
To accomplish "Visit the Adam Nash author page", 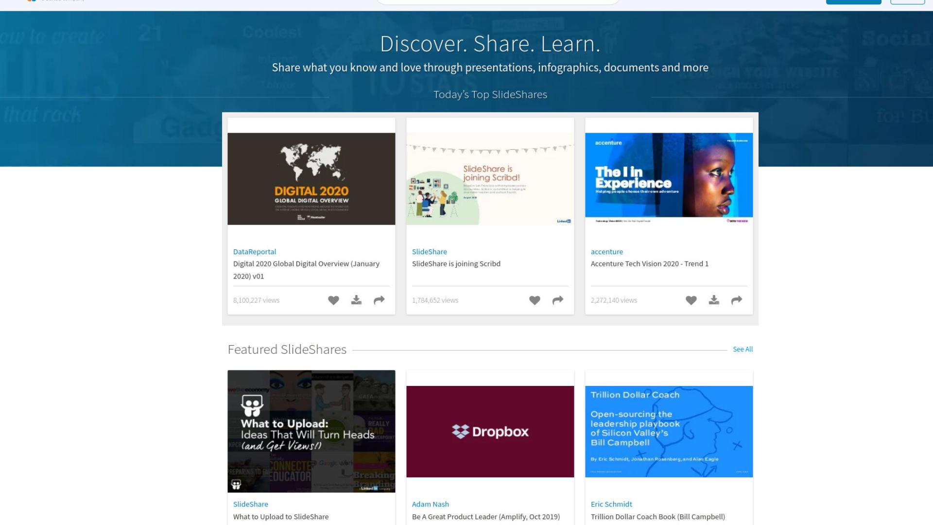I will [x=431, y=504].
